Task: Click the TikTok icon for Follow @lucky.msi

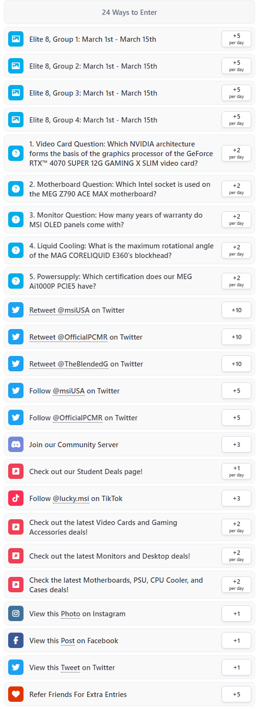Action: click(x=16, y=499)
